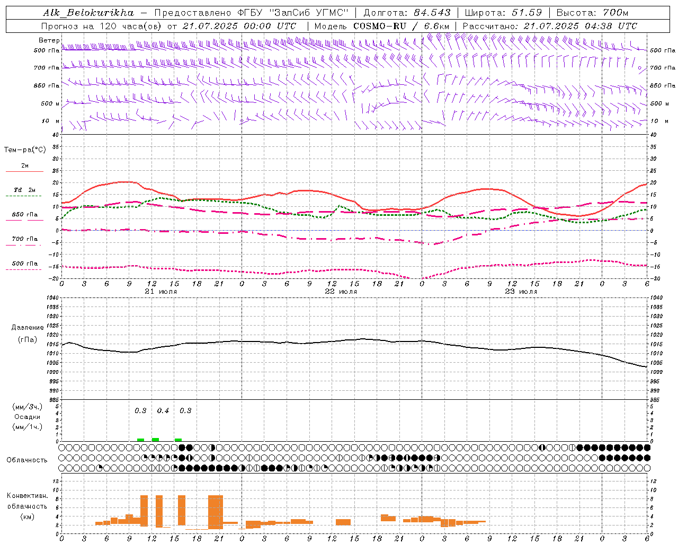The height and width of the screenshot is (543, 678).
Task: Click the Тем-ра(°C) temperature panel label
Action: [x=25, y=150]
